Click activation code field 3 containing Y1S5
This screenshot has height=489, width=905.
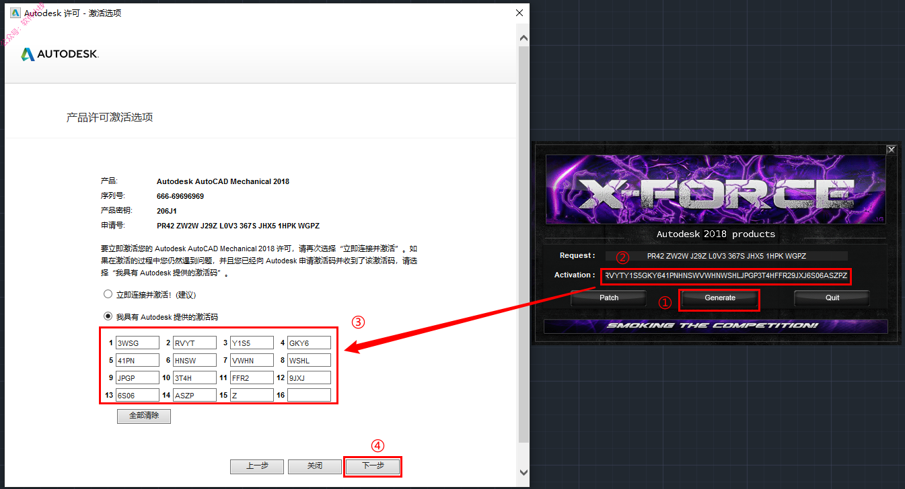[x=252, y=343]
